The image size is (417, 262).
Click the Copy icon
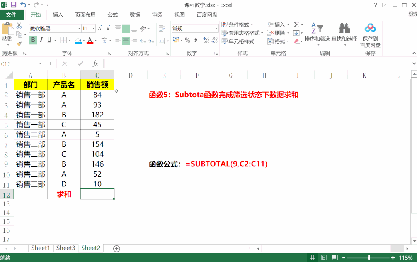[x=19, y=34]
